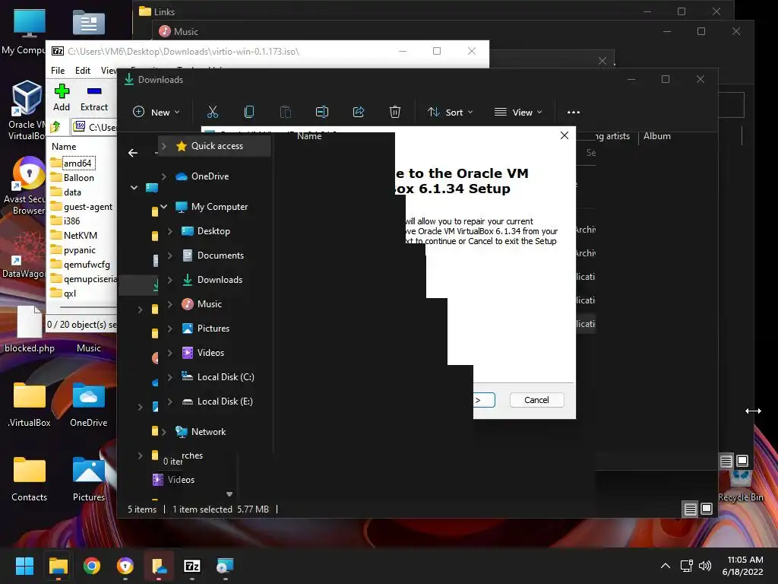This screenshot has width=778, height=584.
Task: Expand Desktop node in navigation tree
Action: [x=169, y=231]
